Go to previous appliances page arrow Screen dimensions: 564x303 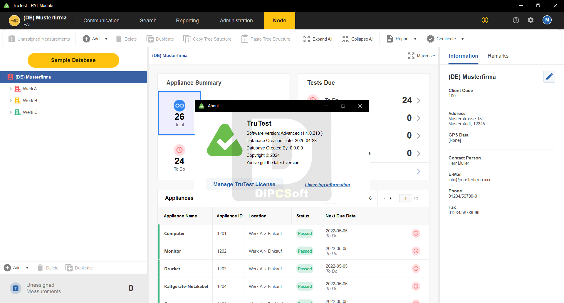(385, 198)
